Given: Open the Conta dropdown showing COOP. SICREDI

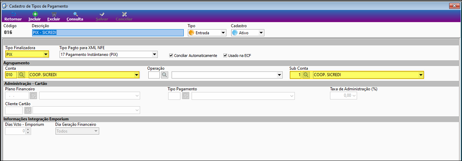Looking at the screenshot, I should (x=136, y=75).
